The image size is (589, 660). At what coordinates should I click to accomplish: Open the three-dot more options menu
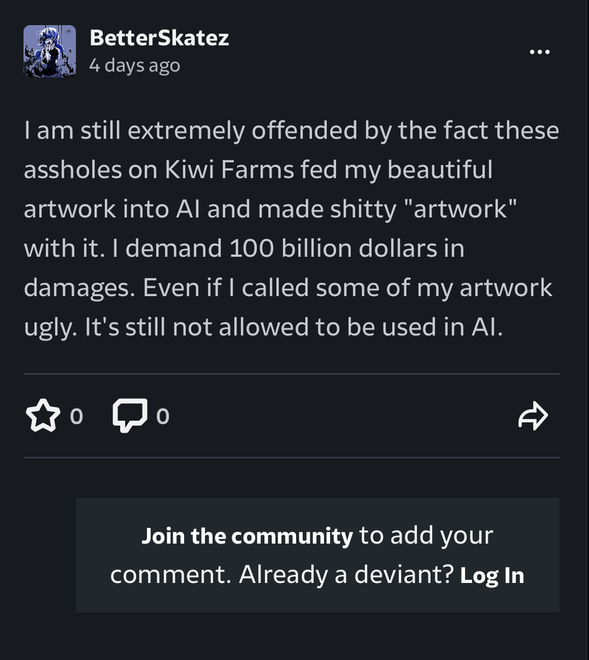pos(540,52)
